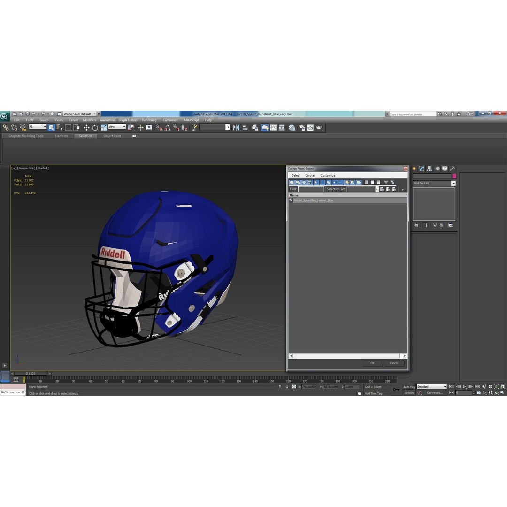Open the Rendering menu
This screenshot has width=507, height=507.
click(149, 120)
